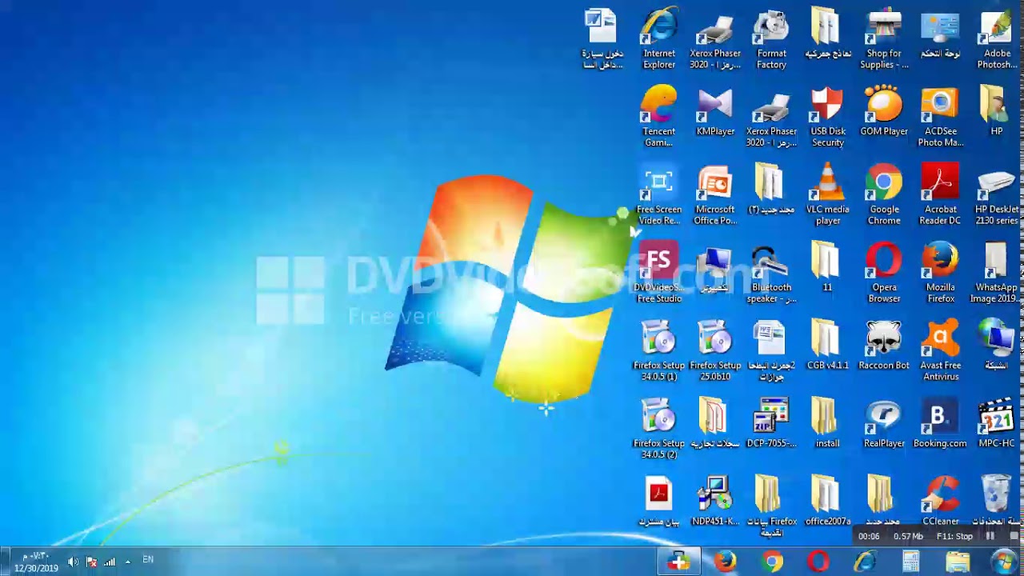The width and height of the screenshot is (1024, 576).
Task: Launch RealPlayer from the desktop
Action: (884, 424)
